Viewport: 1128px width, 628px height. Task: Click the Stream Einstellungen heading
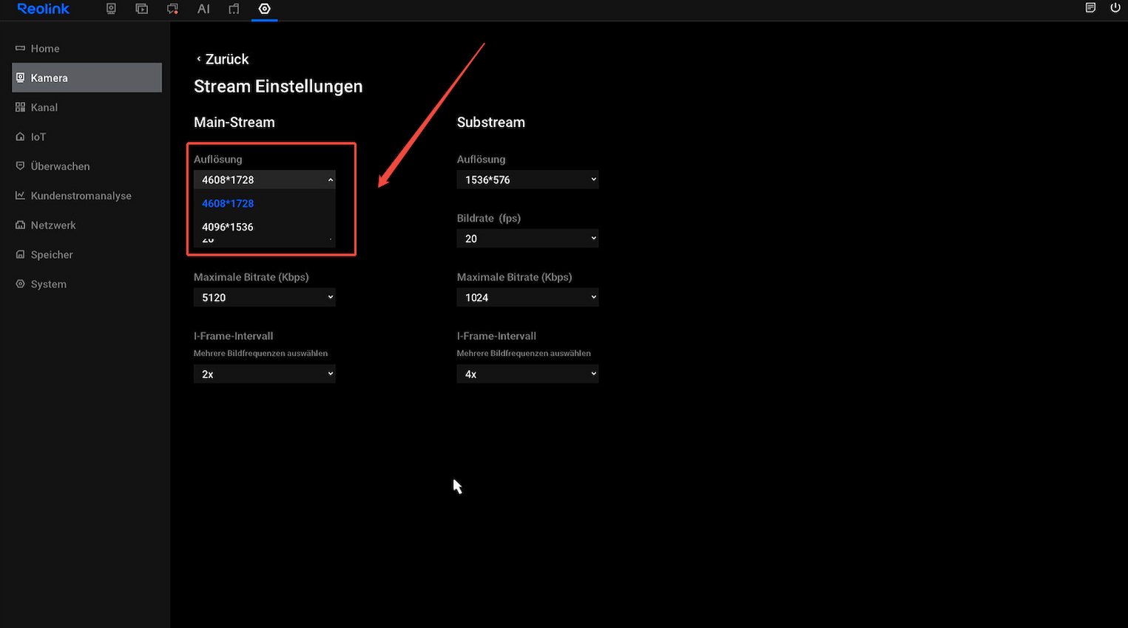(x=278, y=86)
